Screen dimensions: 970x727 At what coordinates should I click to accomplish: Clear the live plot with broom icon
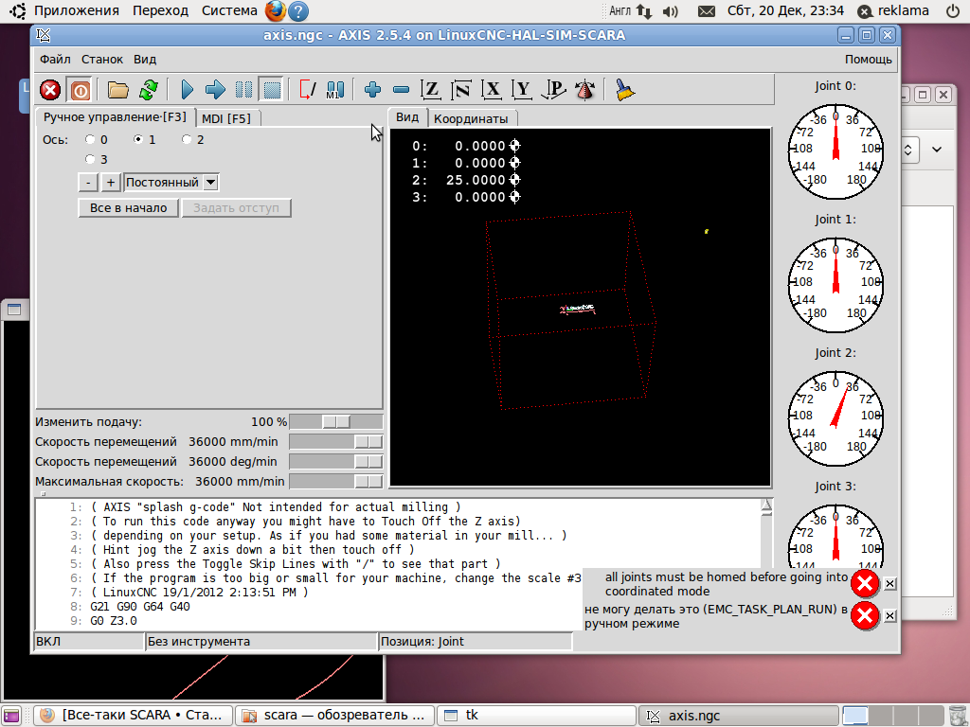tap(624, 90)
